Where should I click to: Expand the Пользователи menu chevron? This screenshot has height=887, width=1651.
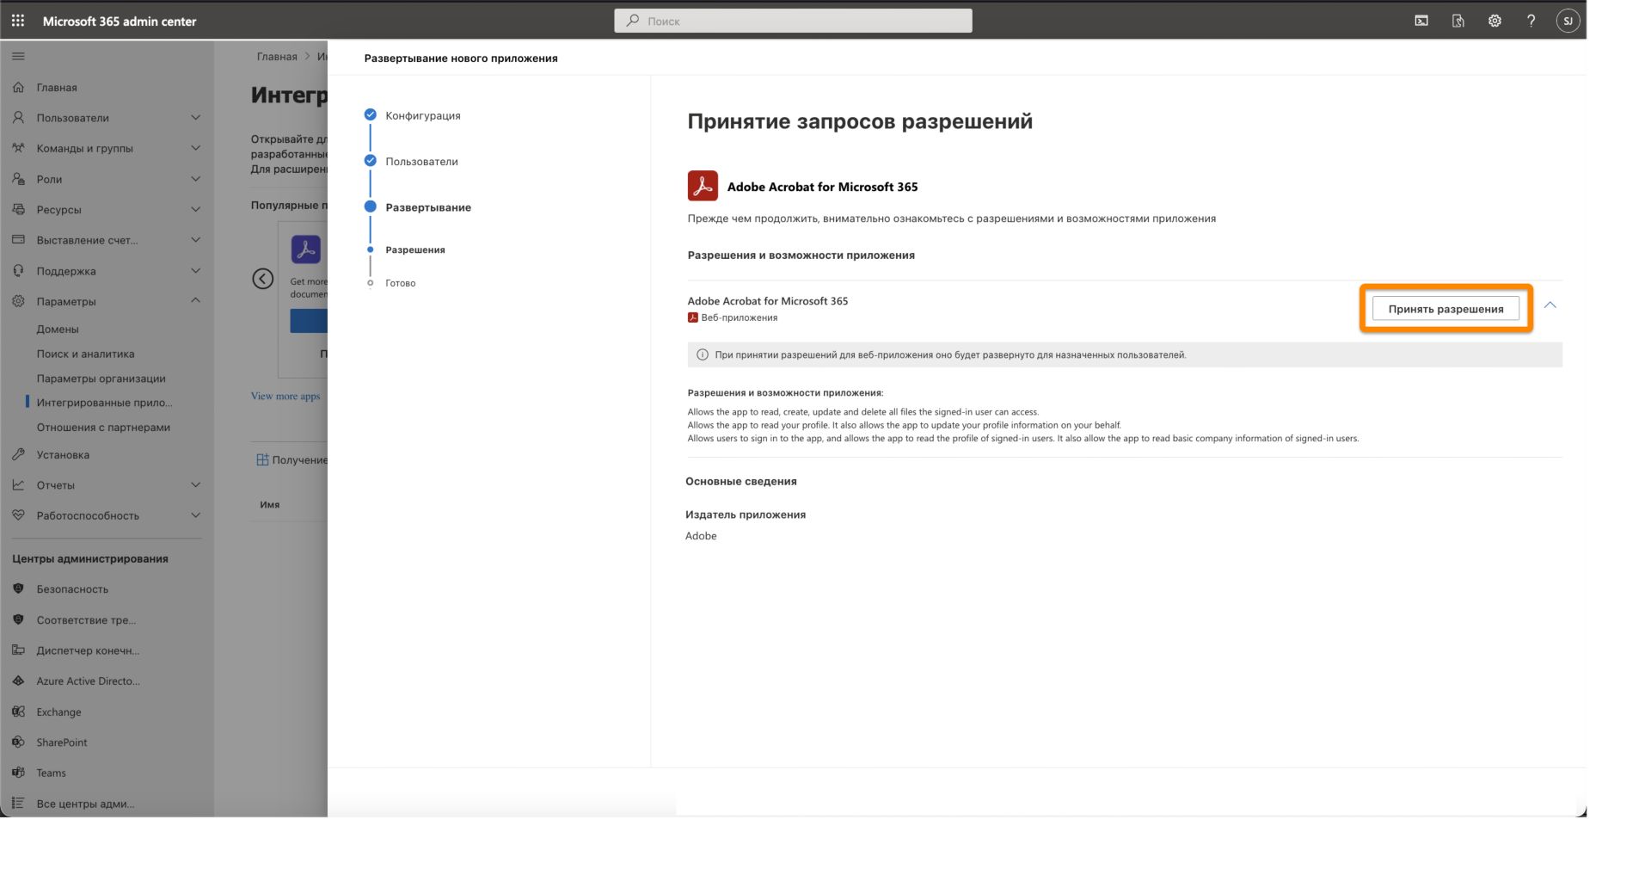pyautogui.click(x=195, y=118)
